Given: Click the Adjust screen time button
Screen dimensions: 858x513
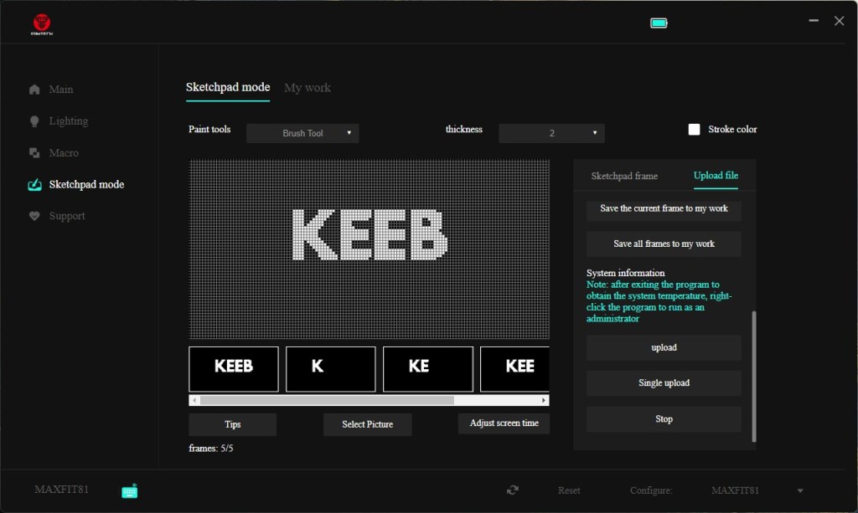Looking at the screenshot, I should (504, 423).
